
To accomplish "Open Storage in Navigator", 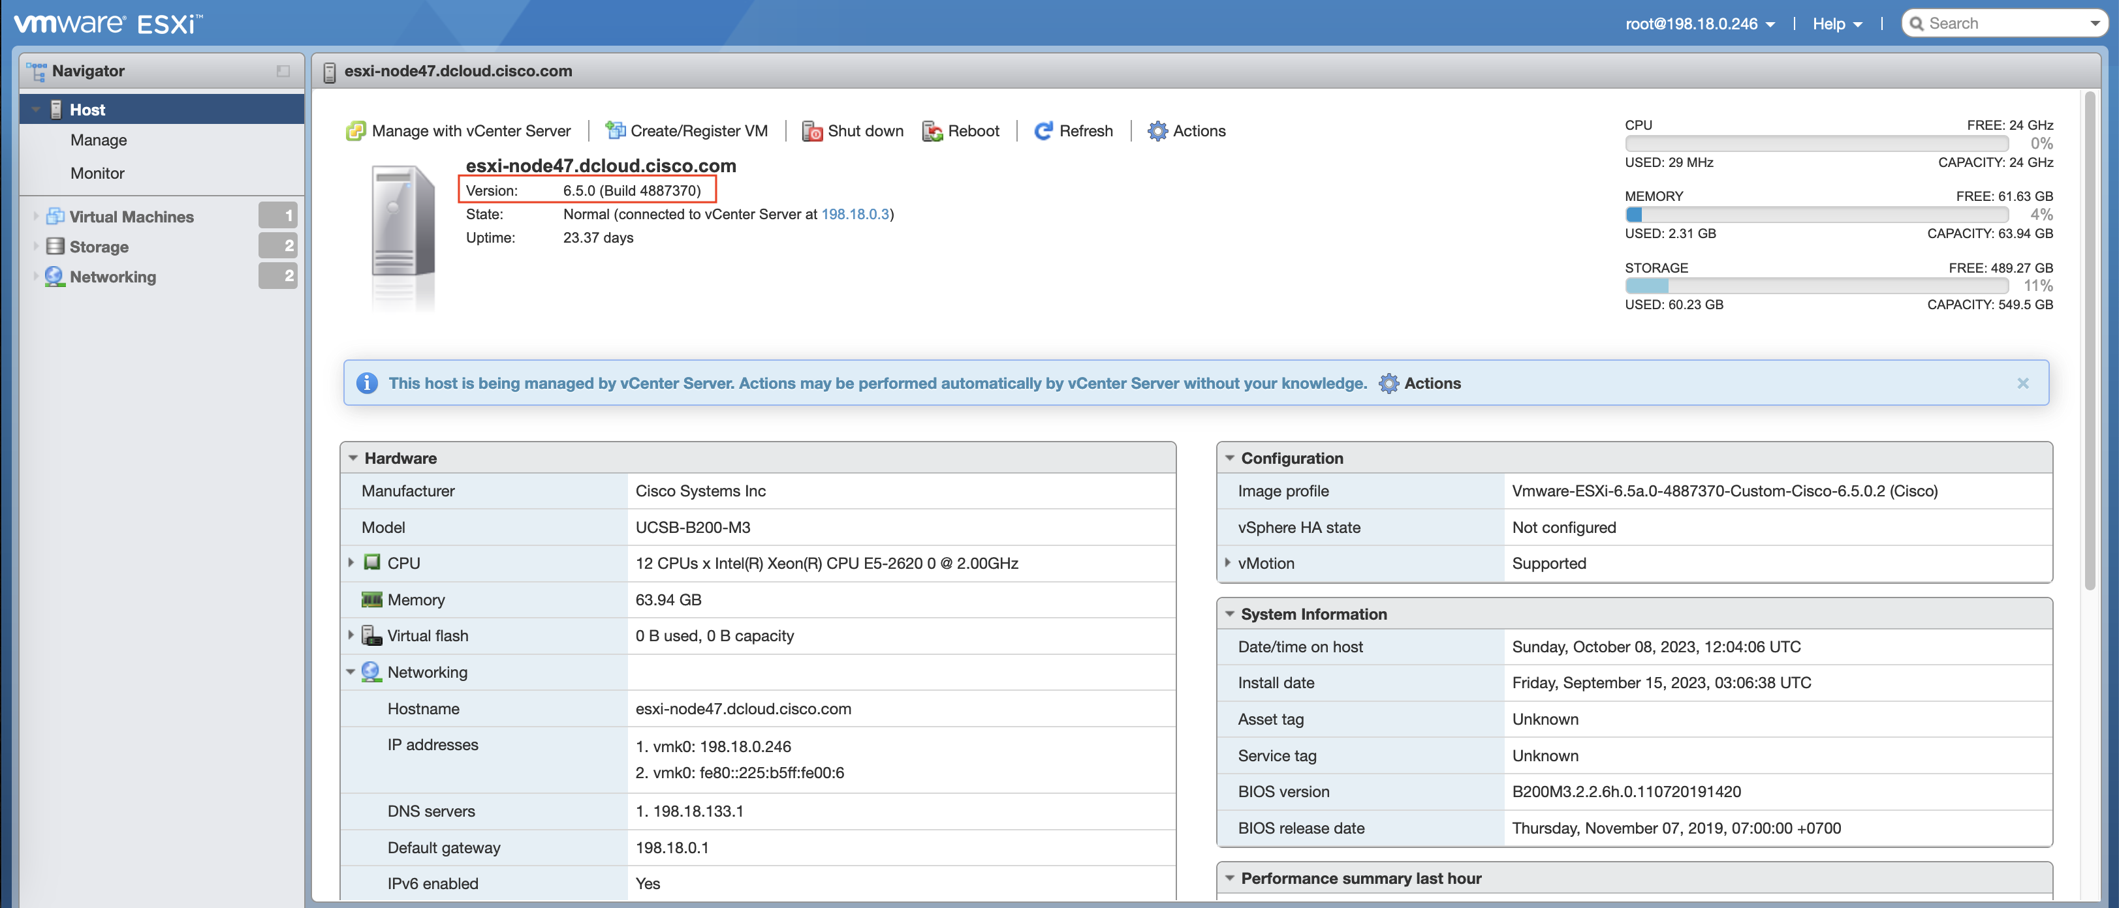I will (99, 247).
